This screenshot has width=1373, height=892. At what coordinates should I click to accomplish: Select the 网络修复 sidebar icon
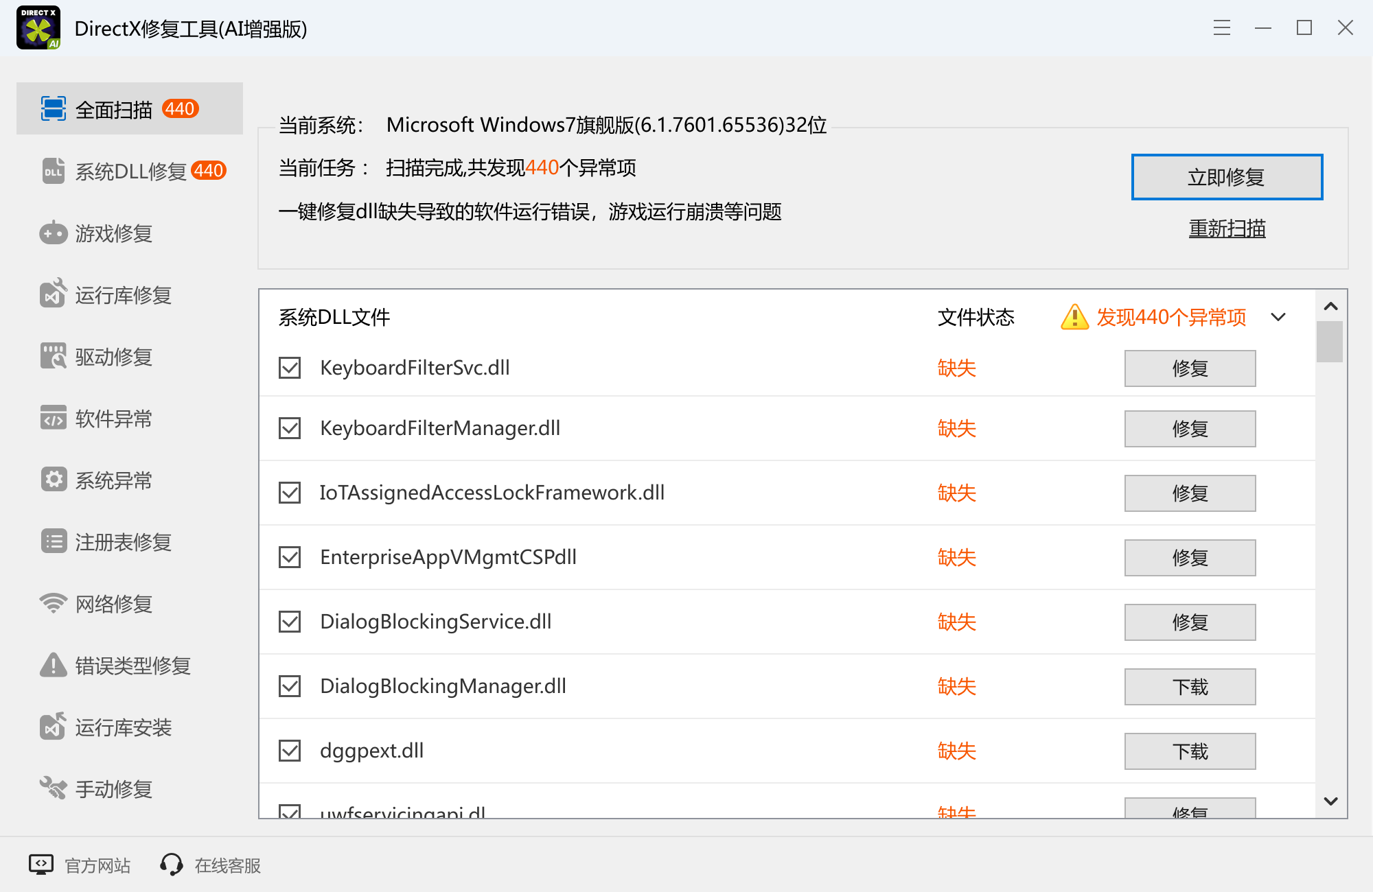(x=113, y=604)
